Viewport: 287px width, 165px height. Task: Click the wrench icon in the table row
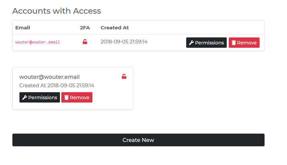(x=192, y=43)
